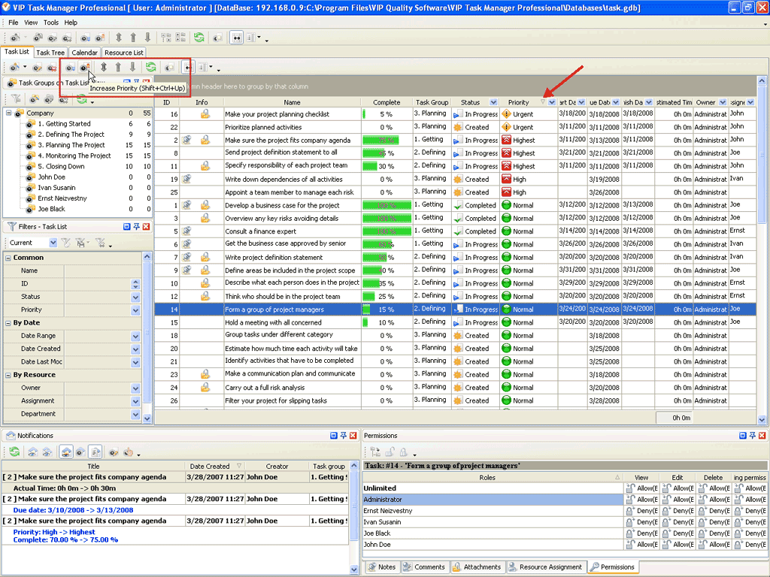Click Move Up arrow in Task List toolbar
The width and height of the screenshot is (770, 577).
118,67
